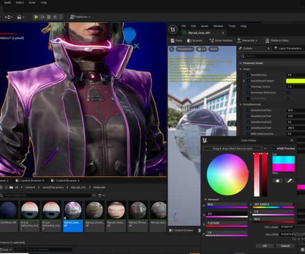This screenshot has width=305, height=254.
Task: Start Play in Editor with green play button
Action: pos(36,17)
